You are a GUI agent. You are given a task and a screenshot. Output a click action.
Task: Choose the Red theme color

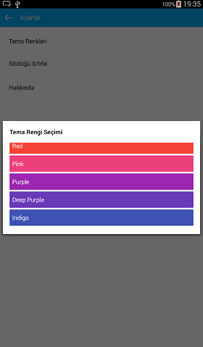pyautogui.click(x=101, y=148)
